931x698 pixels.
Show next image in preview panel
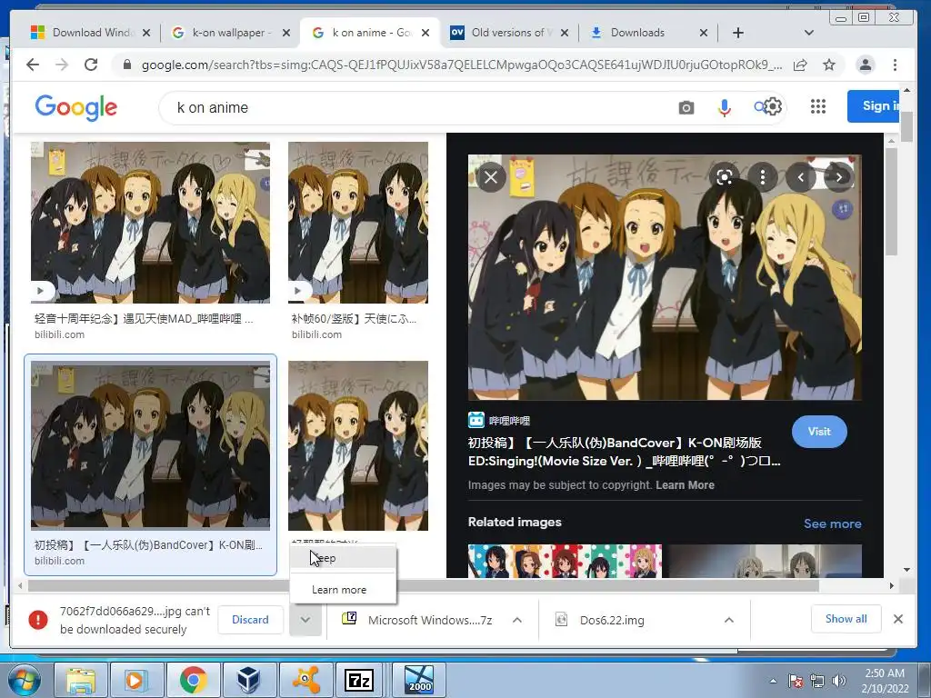click(x=839, y=177)
